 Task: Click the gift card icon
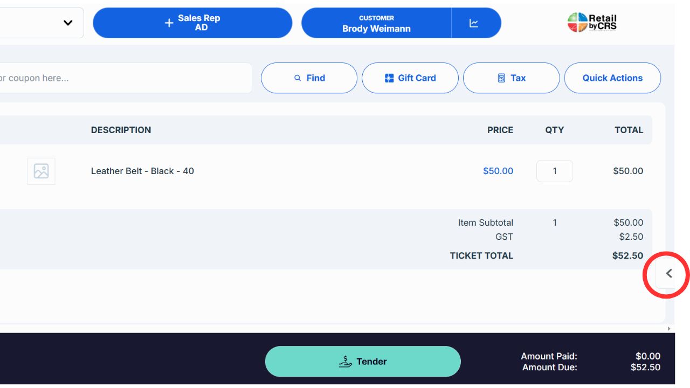click(389, 78)
